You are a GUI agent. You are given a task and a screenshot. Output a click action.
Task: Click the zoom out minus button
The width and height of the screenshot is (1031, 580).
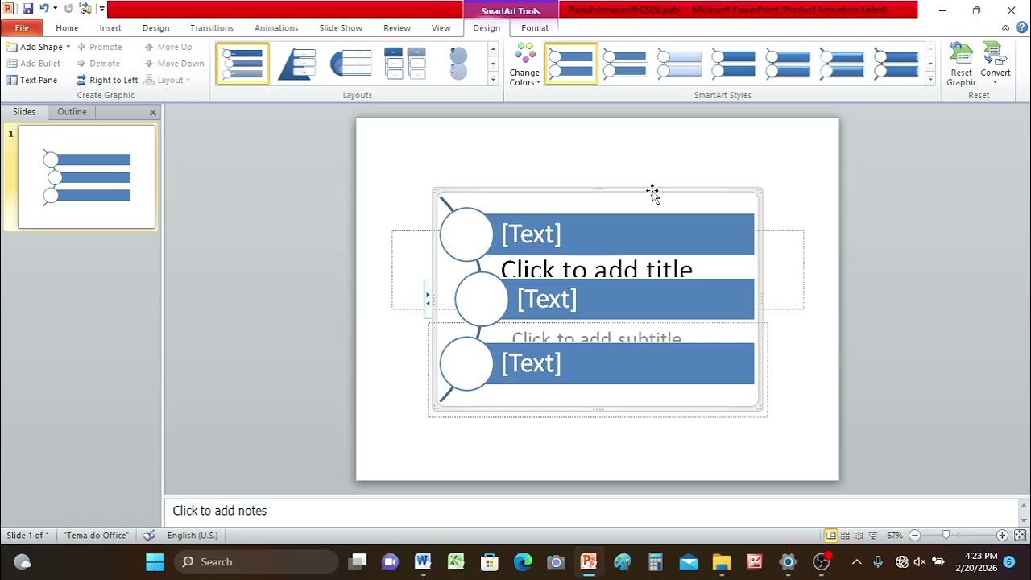915,536
